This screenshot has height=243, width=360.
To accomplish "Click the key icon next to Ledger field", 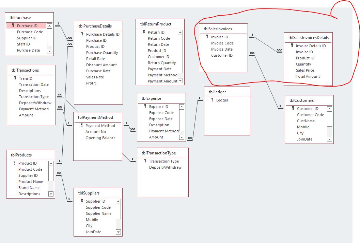I will [x=213, y=100].
